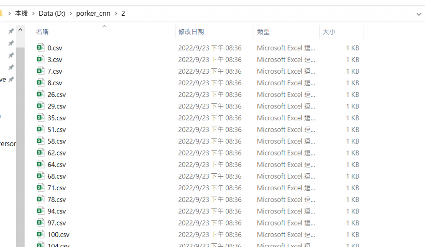Expand the address bar history dropdown
This screenshot has height=247, width=425.
pos(419,14)
